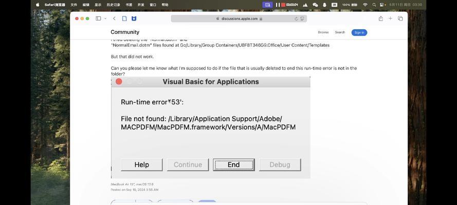Click the blue extension icon in Safari toolbar

(134, 18)
